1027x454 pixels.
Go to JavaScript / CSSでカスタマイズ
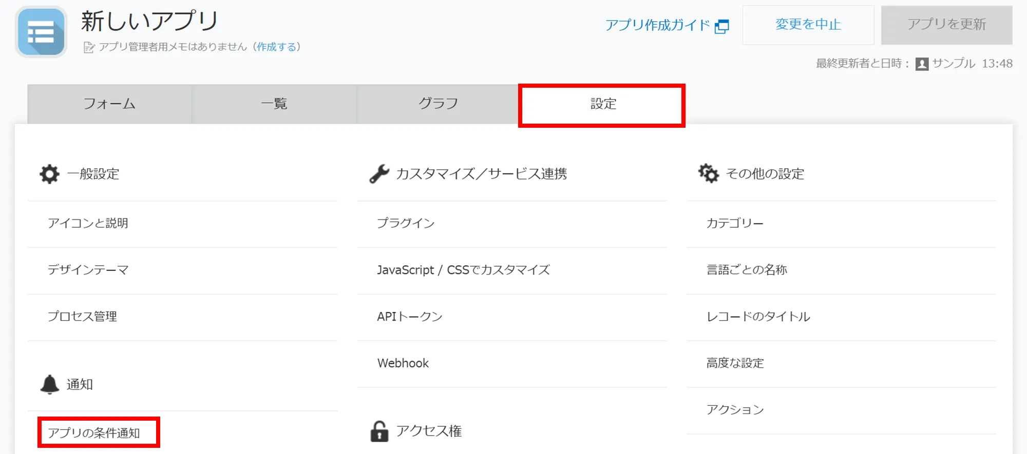(x=463, y=270)
